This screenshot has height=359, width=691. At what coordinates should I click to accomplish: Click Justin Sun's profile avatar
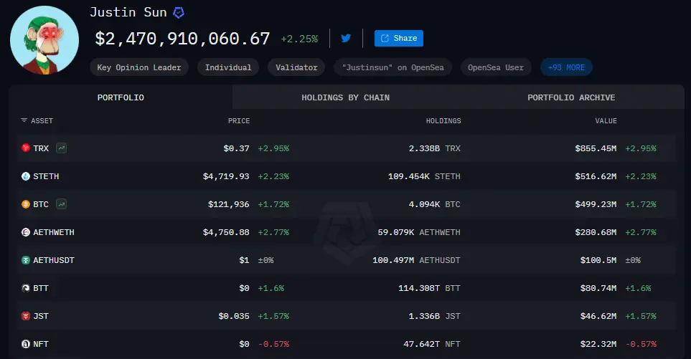point(44,39)
